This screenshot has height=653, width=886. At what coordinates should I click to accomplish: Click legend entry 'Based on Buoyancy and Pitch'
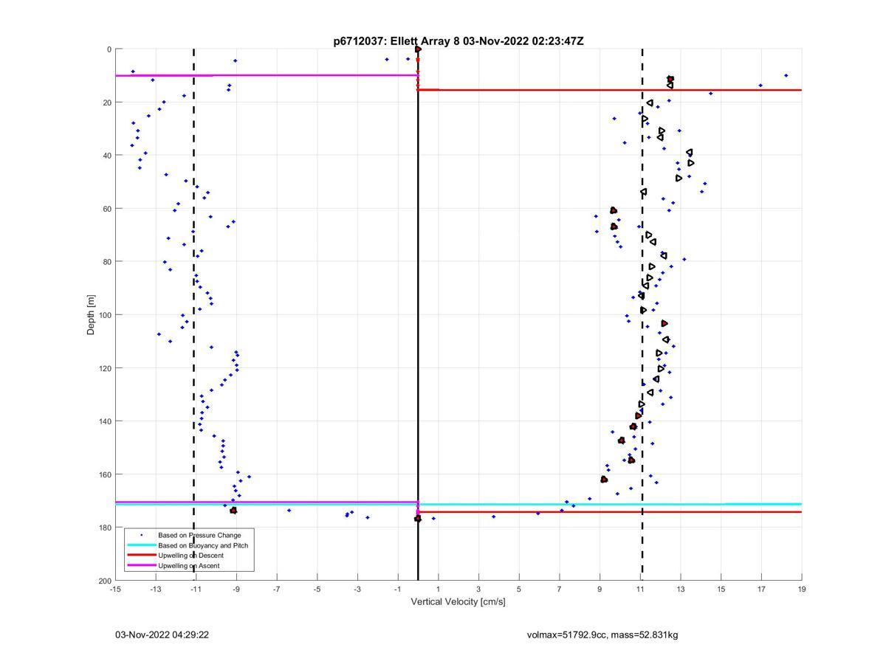tap(203, 545)
